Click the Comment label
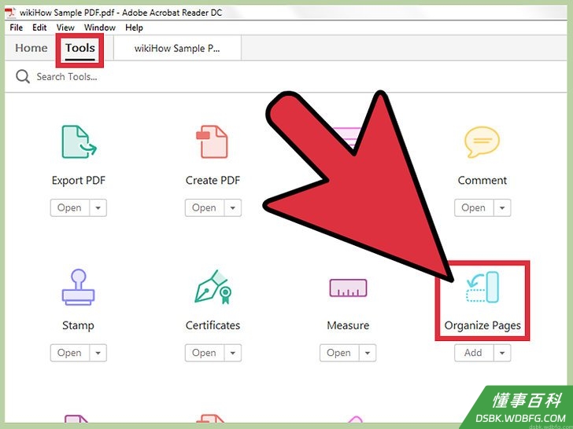Screen dimensions: 573x429 point(482,180)
